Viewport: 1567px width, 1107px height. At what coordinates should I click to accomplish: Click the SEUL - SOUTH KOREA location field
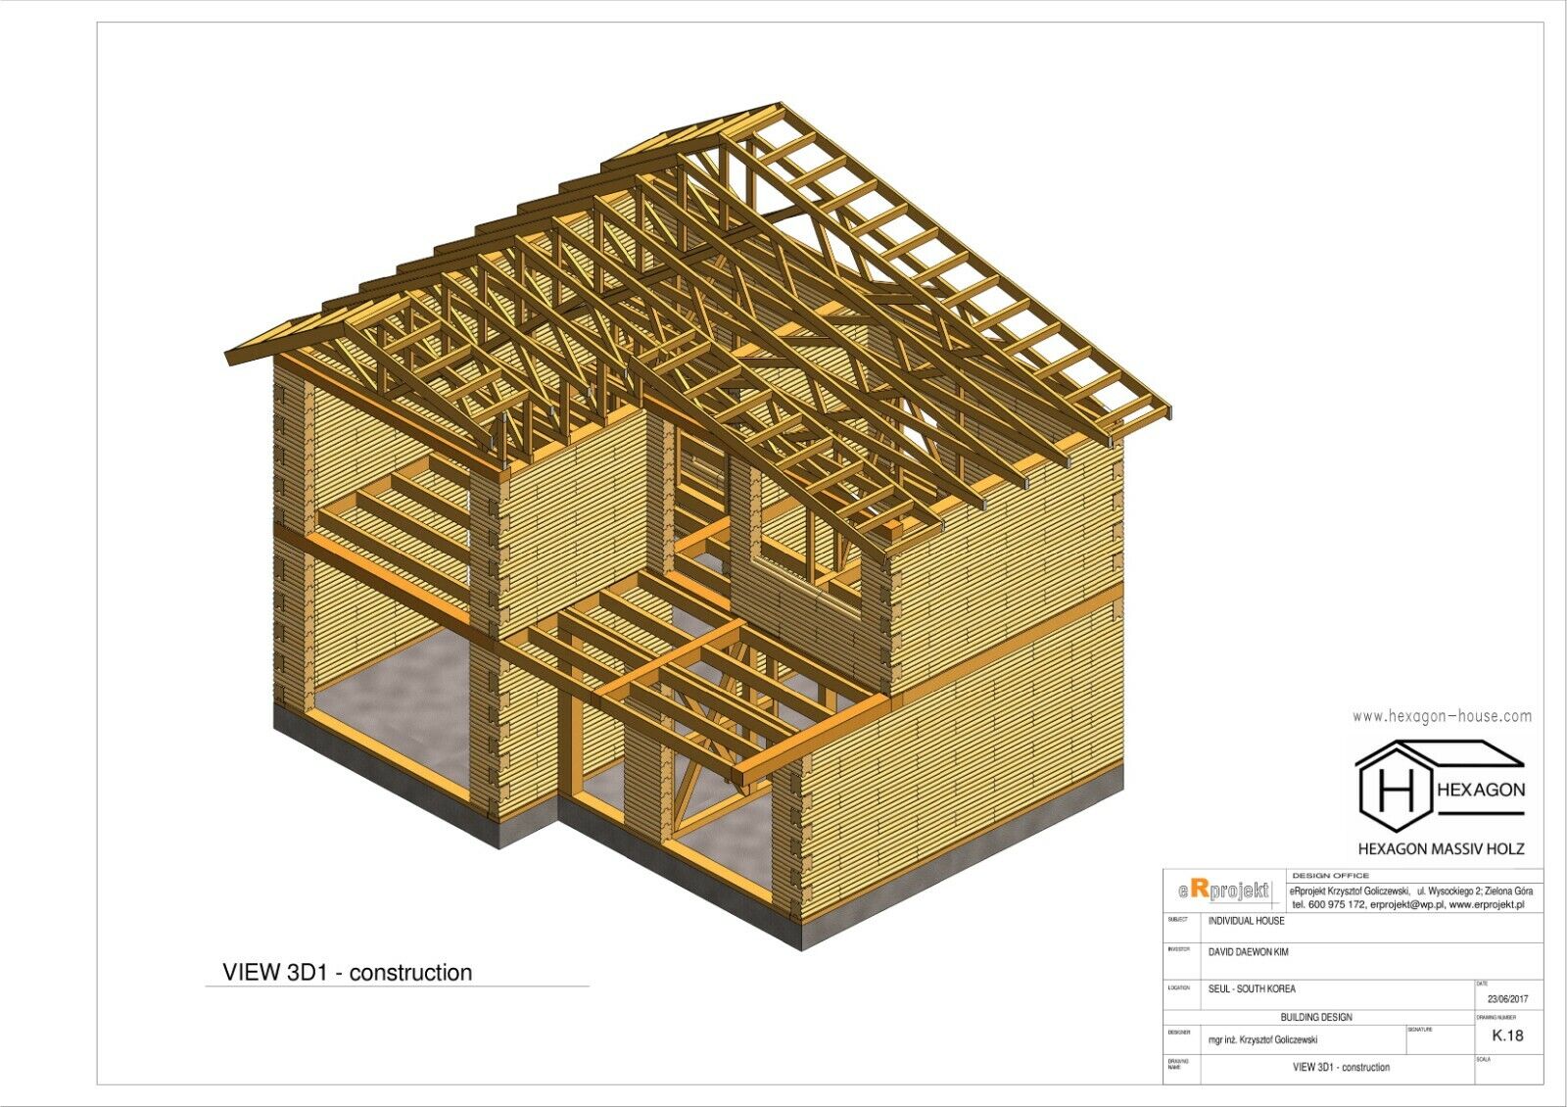coord(1251,989)
